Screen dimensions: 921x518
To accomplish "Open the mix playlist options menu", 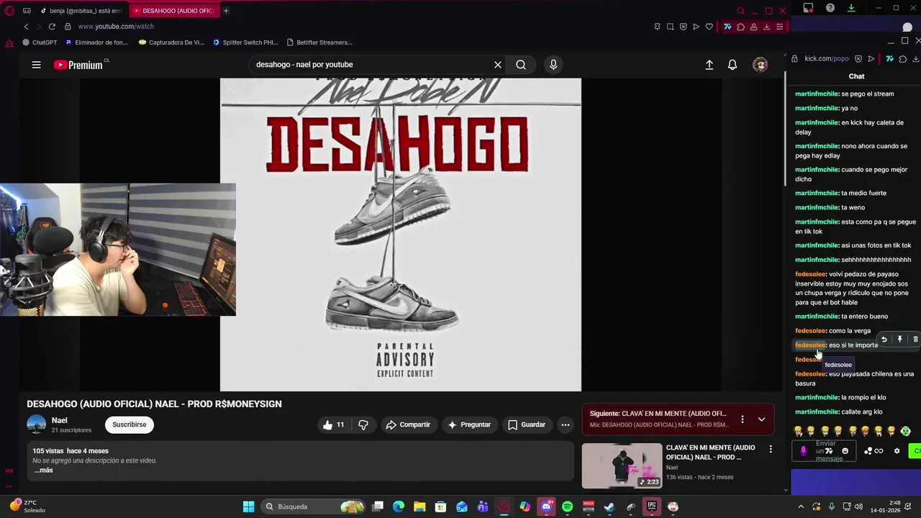I will click(x=743, y=419).
